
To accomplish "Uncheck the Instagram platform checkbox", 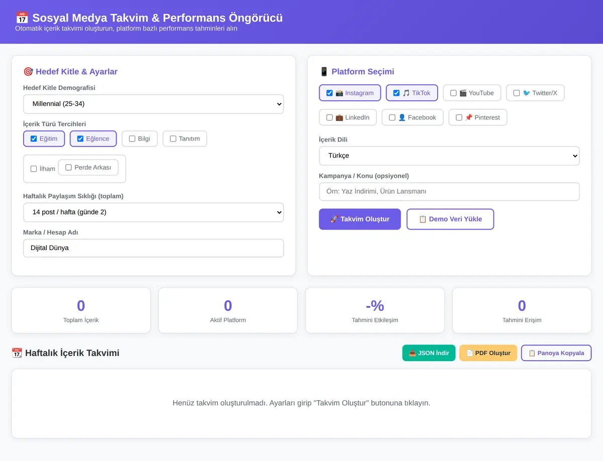I will coord(329,93).
